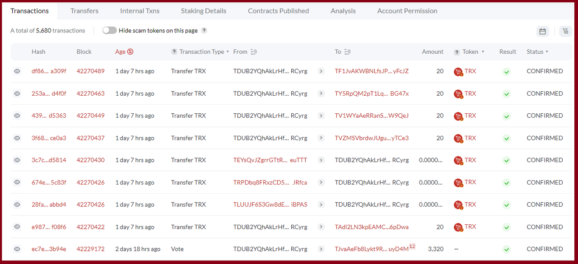578x264 pixels.
Task: Expand the chevron between From and To on first row
Action: click(x=321, y=71)
